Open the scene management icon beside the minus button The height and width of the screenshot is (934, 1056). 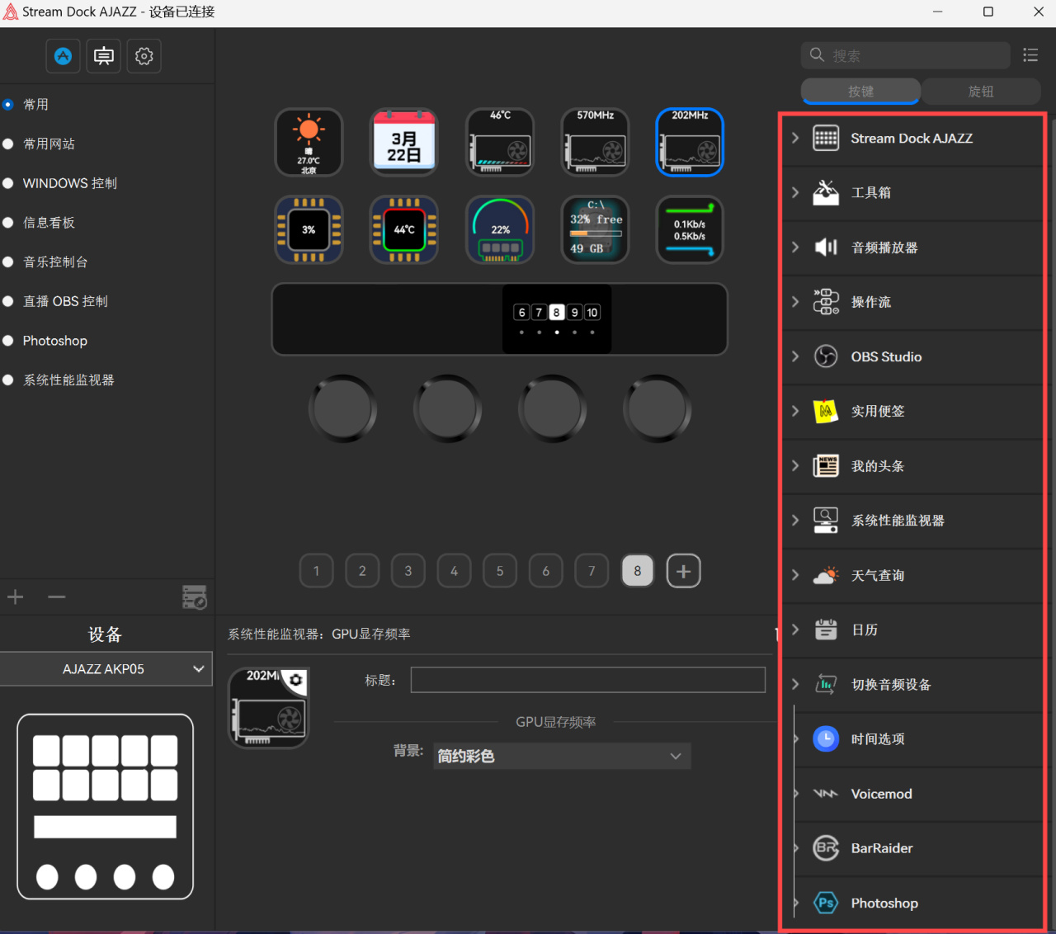click(x=195, y=597)
